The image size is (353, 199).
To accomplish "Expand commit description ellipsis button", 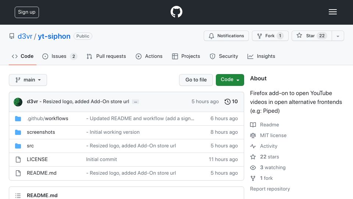I will click(x=136, y=102).
